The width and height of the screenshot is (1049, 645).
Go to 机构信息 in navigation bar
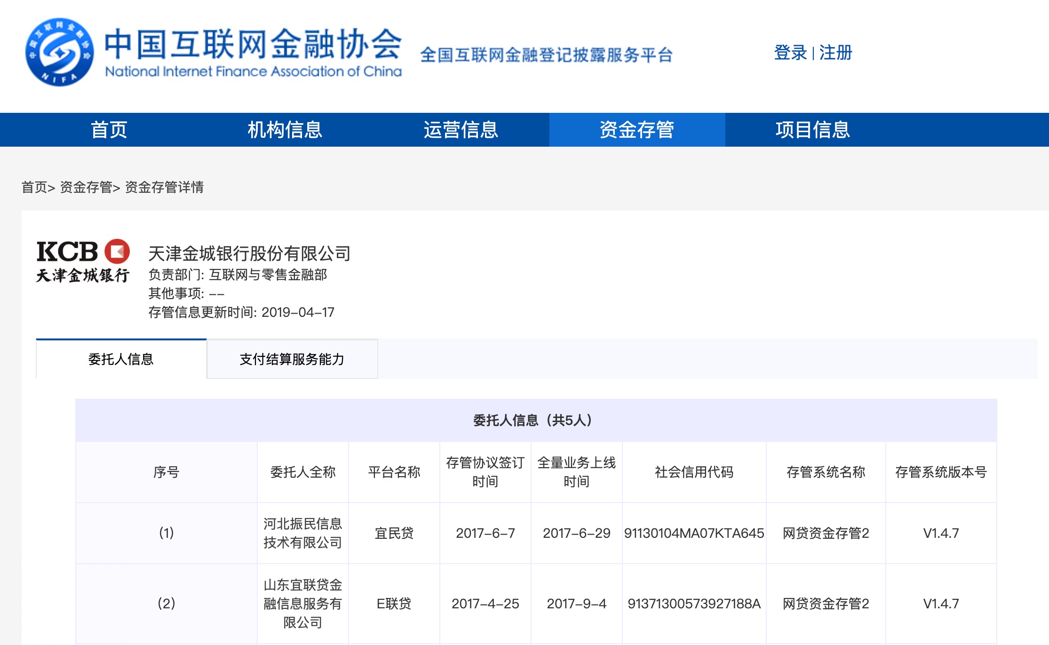(x=285, y=130)
